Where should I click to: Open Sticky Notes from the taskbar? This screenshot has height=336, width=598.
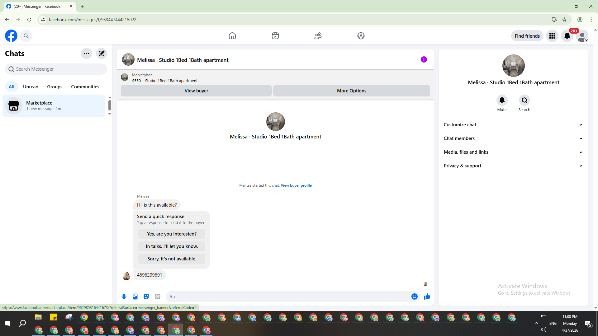pos(54,317)
